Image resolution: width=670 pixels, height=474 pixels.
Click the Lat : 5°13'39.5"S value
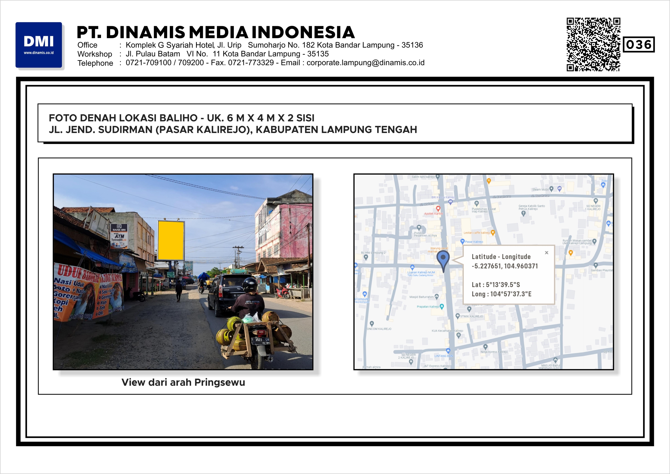click(x=496, y=285)
